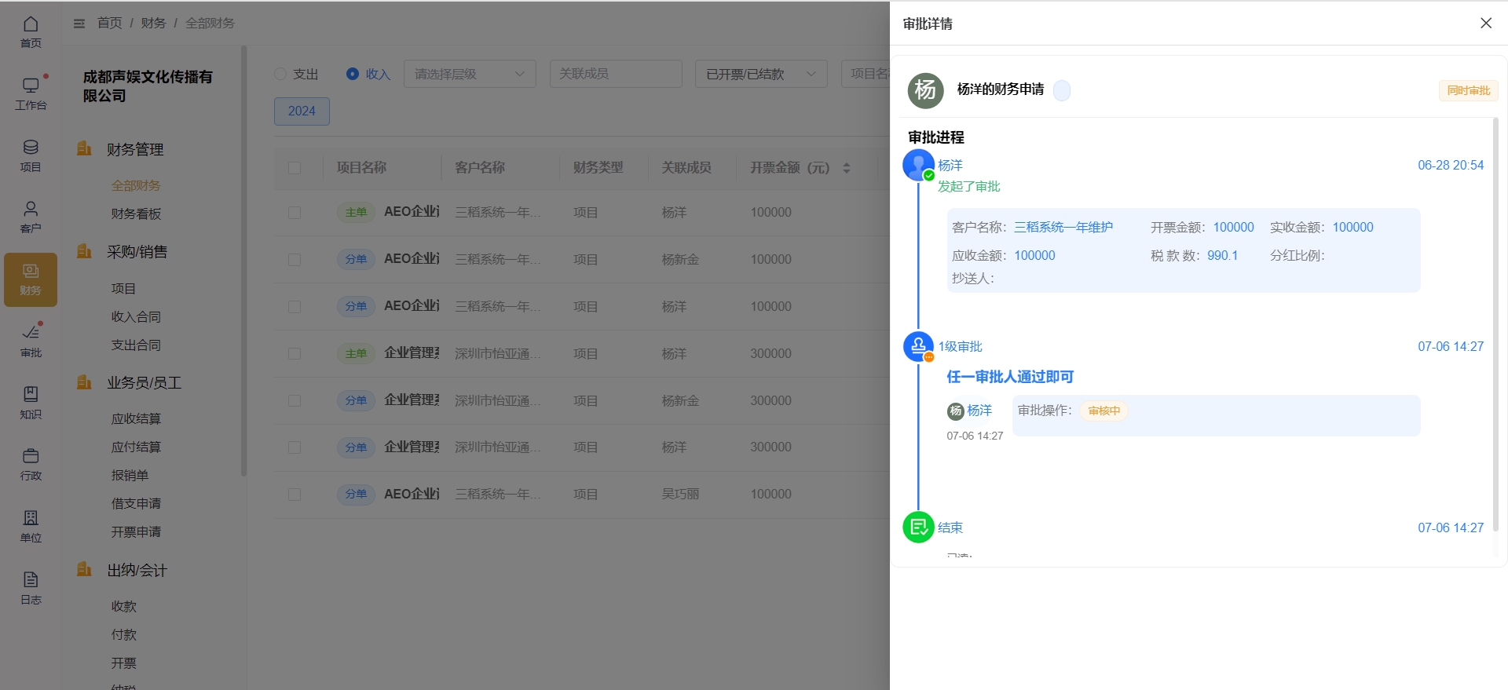Click the 同时审批 tag
Viewport: 1508px width, 690px height.
pos(1468,91)
